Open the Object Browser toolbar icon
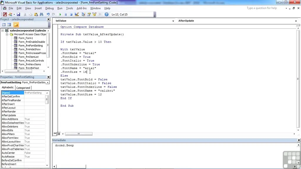Image resolution: width=301 pixels, height=169 pixels. tap(94, 14)
